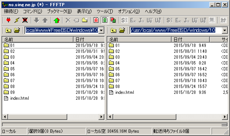Viewport: 230px width, 136px height.
Task: Sort local list by 名前 column header
Action: (x=38, y=39)
